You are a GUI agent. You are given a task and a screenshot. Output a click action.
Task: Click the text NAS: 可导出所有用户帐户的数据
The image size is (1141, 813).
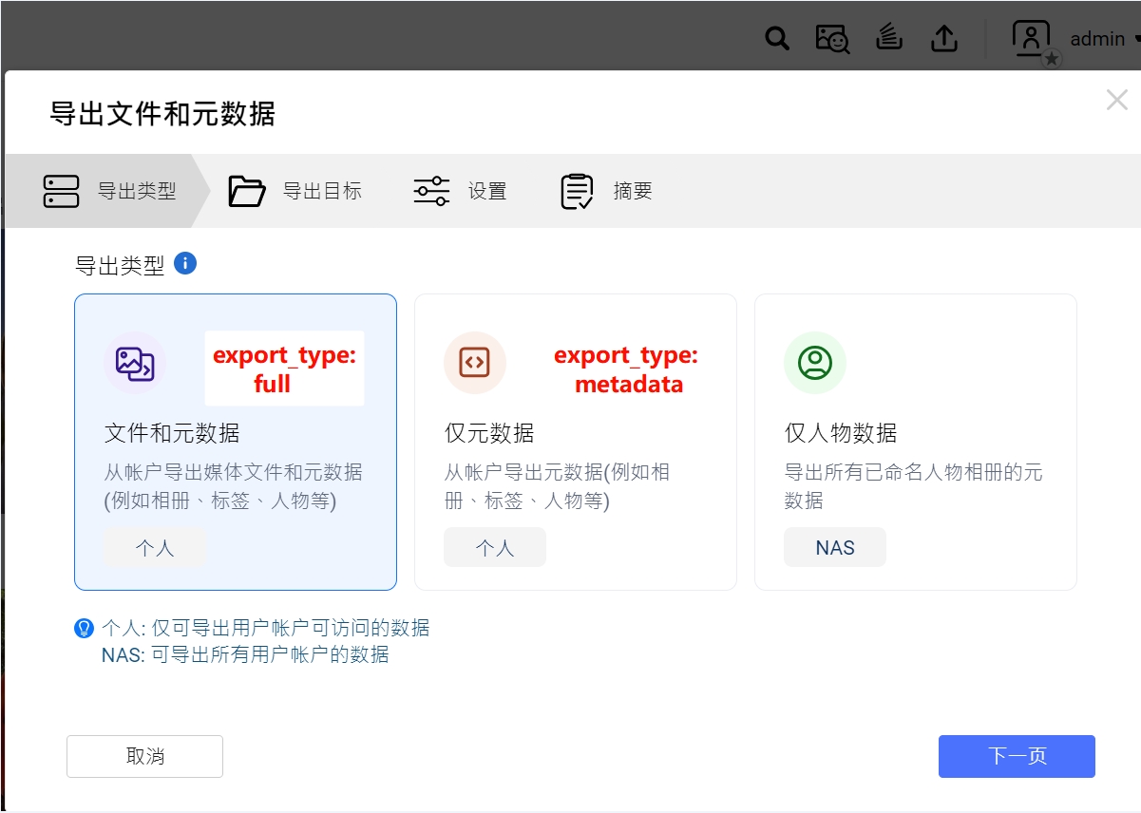pos(245,654)
